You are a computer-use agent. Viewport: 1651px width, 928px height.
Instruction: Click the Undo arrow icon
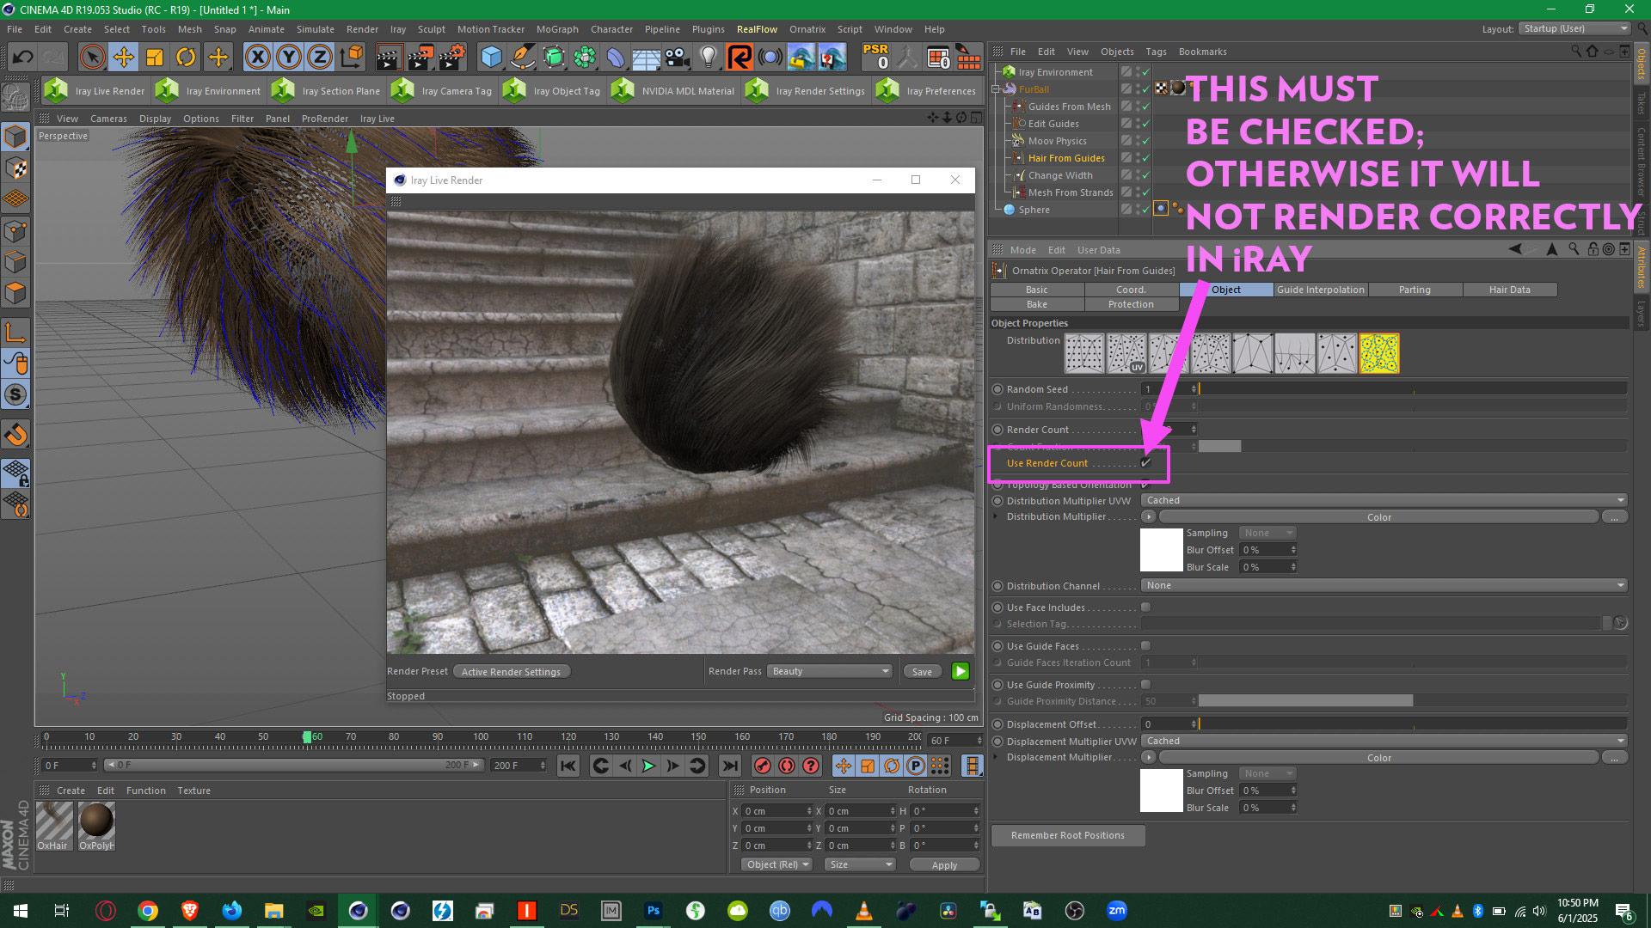[x=23, y=58]
